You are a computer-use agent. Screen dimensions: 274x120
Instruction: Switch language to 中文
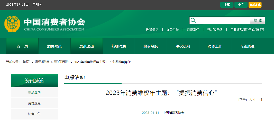coord(241,5)
